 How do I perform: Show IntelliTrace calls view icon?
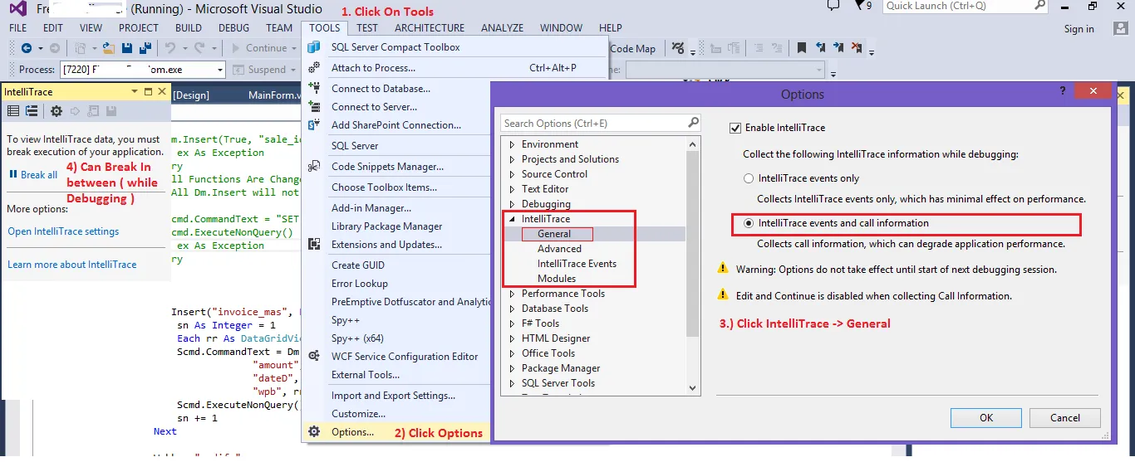[x=33, y=111]
